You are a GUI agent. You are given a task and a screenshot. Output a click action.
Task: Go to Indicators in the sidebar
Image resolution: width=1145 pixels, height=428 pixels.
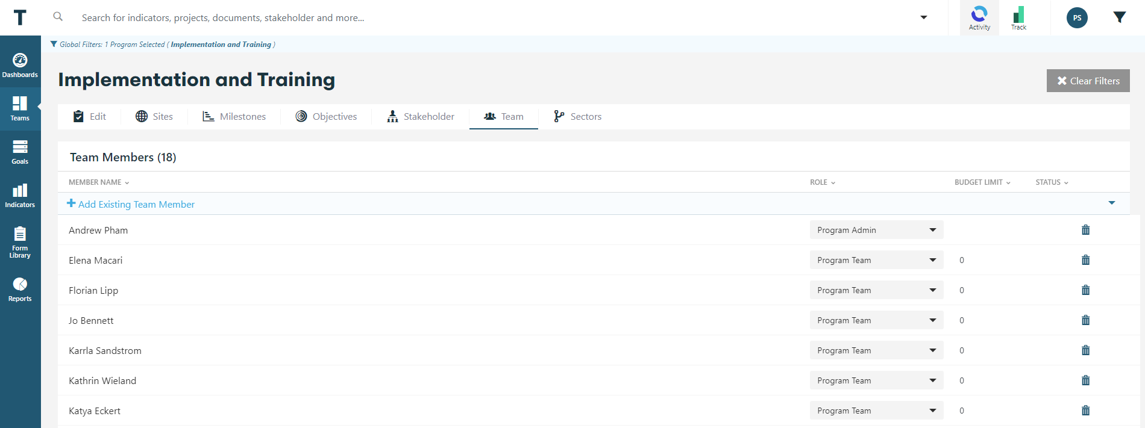point(20,196)
